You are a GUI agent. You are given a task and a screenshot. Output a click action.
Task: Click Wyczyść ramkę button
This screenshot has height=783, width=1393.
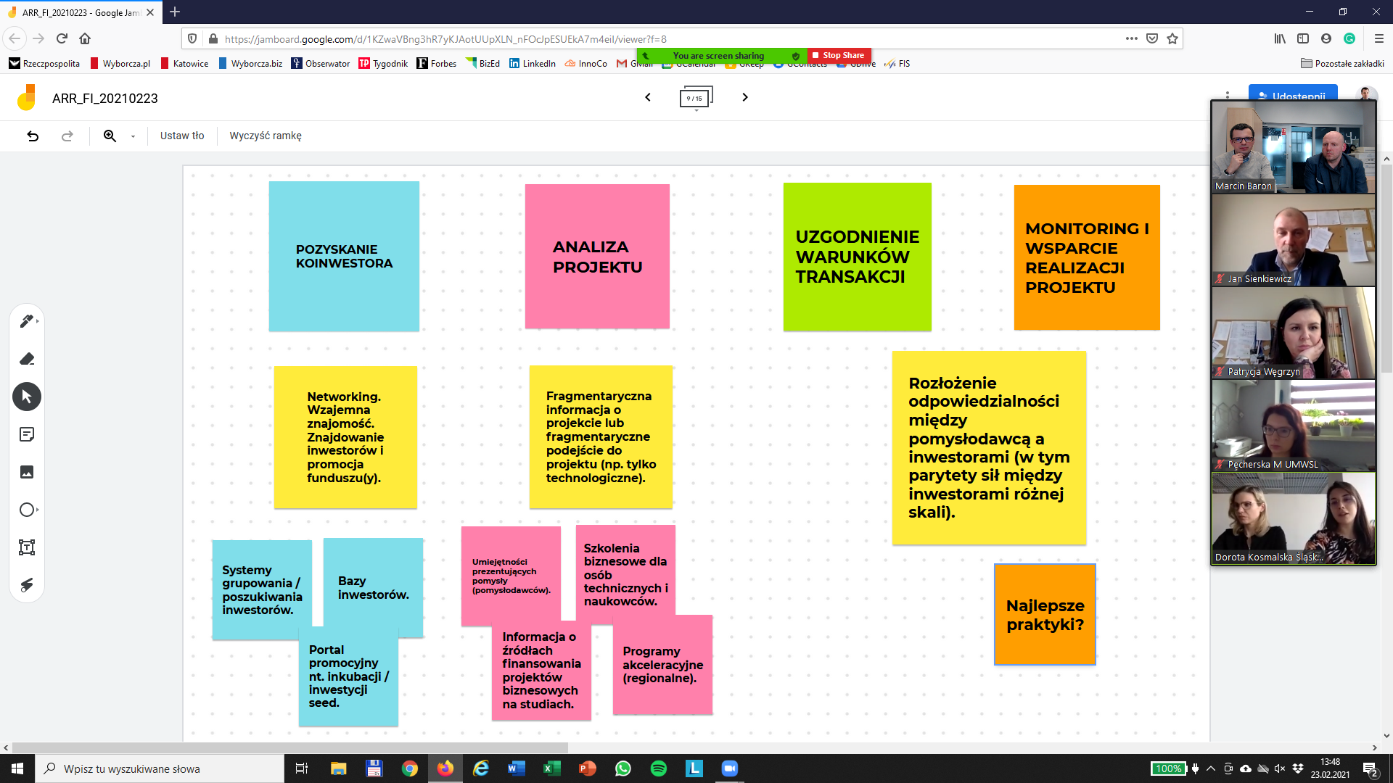coord(266,136)
